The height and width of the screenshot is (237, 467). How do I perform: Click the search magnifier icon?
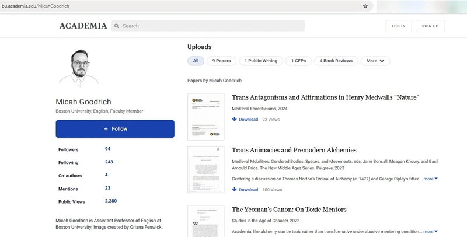click(117, 26)
